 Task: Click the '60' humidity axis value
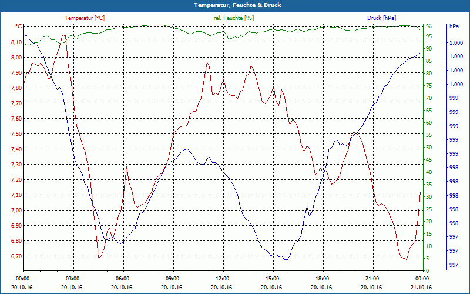click(429, 123)
